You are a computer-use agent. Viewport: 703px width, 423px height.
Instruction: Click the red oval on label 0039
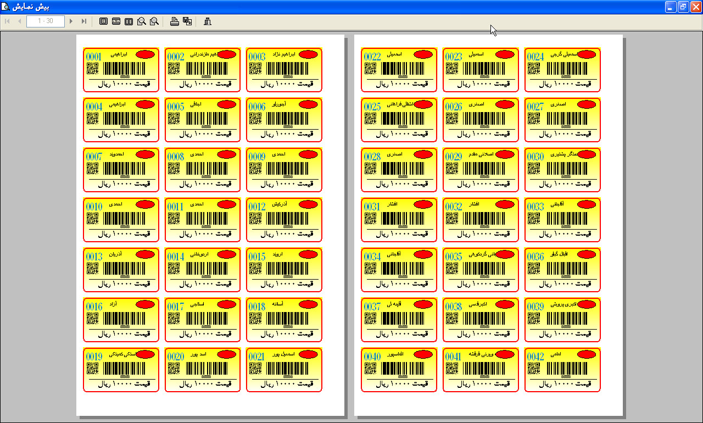pos(587,304)
